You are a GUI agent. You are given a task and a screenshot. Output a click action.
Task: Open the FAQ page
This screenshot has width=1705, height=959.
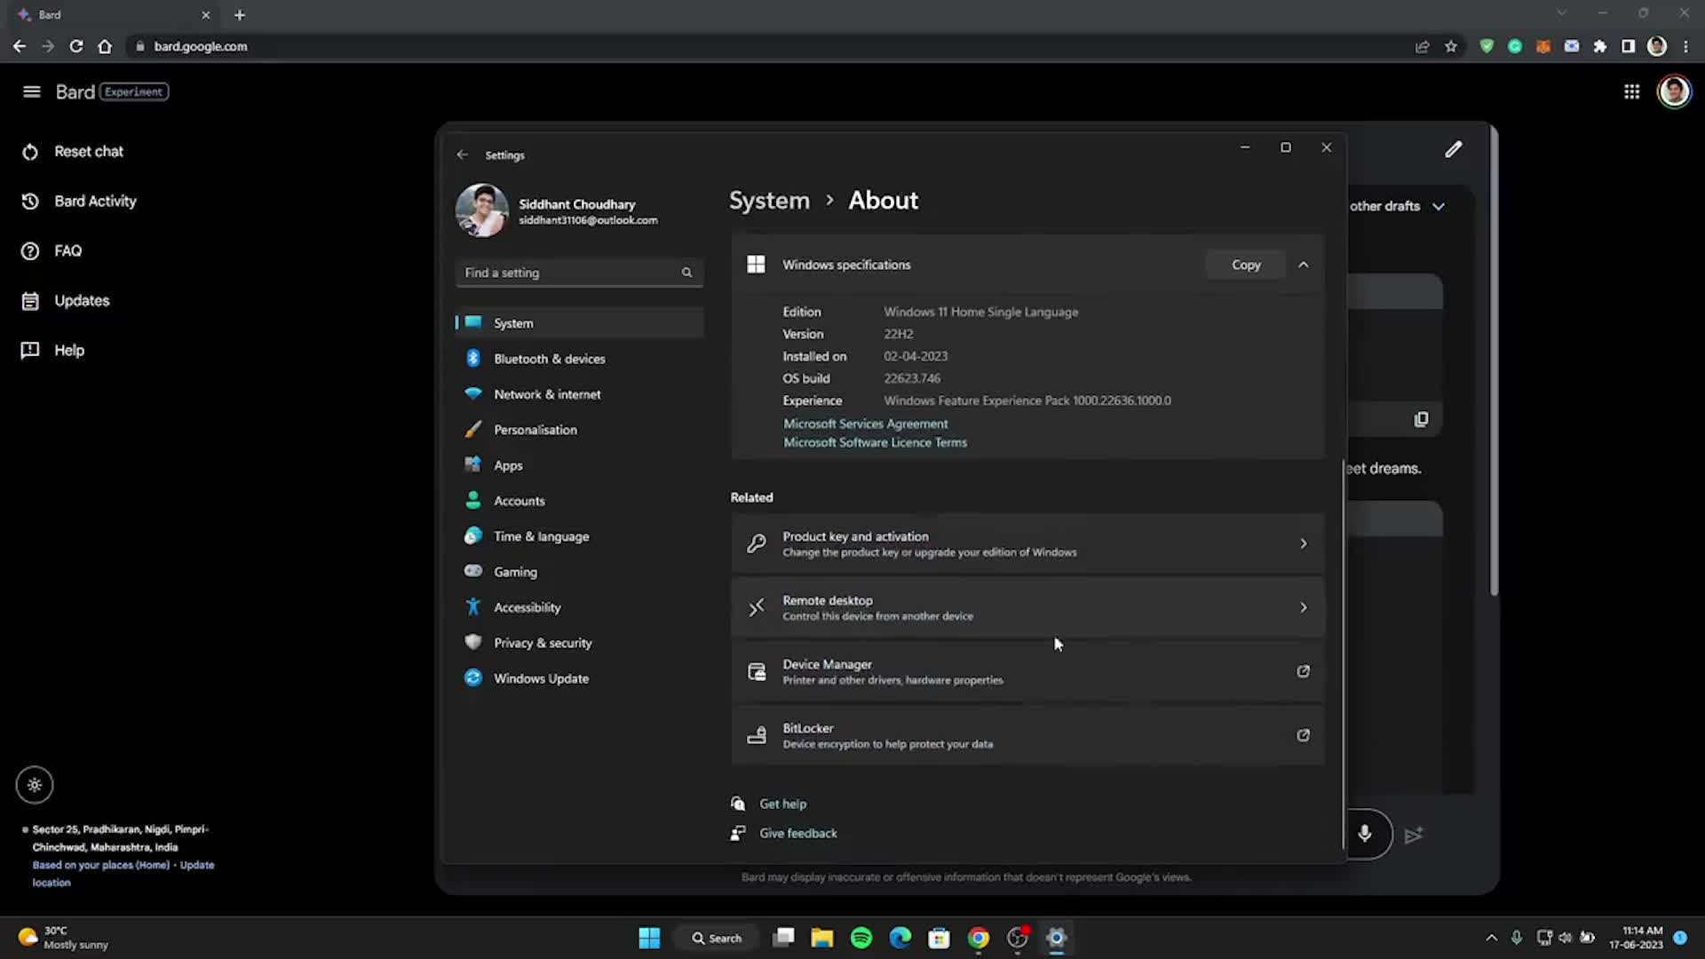point(67,251)
